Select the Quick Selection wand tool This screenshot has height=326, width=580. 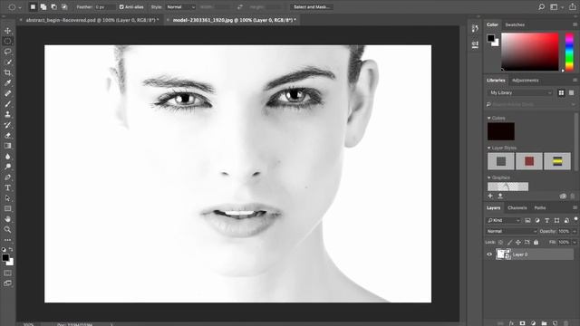click(7, 62)
